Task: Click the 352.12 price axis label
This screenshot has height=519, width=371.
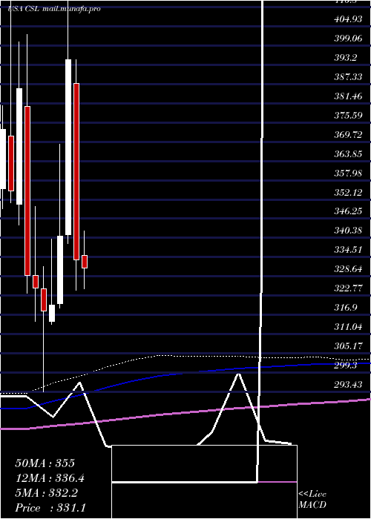Action: [x=348, y=192]
